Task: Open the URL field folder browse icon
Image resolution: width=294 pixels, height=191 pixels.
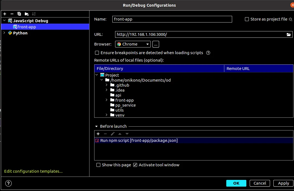Action: [x=289, y=34]
